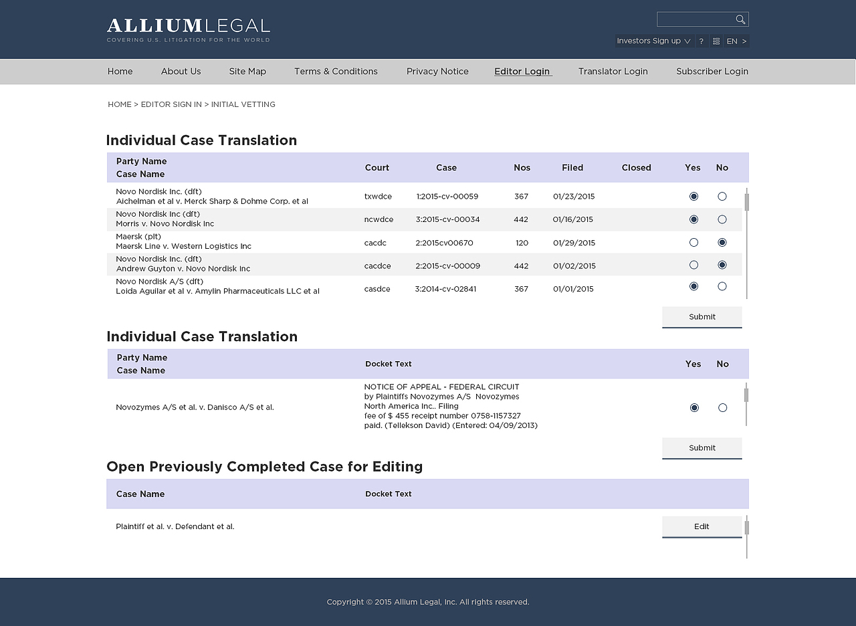
Task: Click the copyright notice in footer
Action: 428,602
